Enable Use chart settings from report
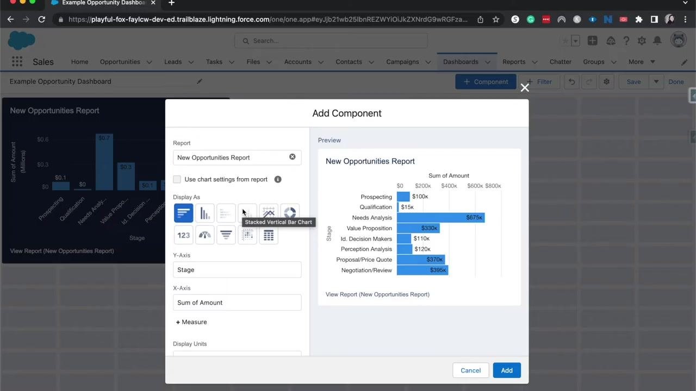The image size is (696, 391). (x=177, y=179)
